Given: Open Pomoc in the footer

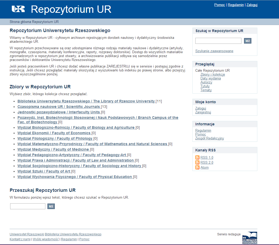Looking at the screenshot, I should [x=84, y=239].
